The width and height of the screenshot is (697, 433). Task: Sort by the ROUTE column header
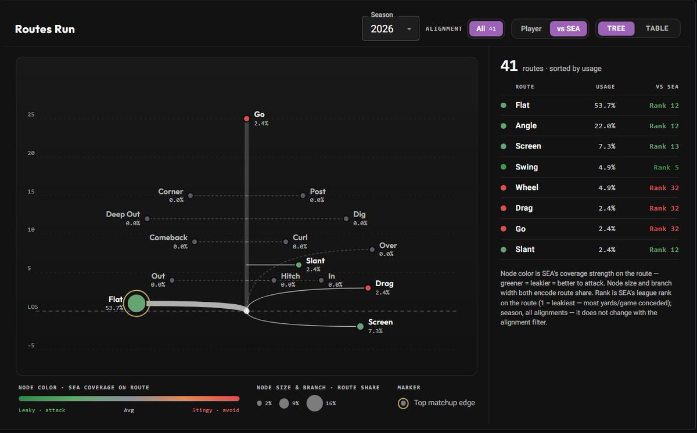pos(524,86)
